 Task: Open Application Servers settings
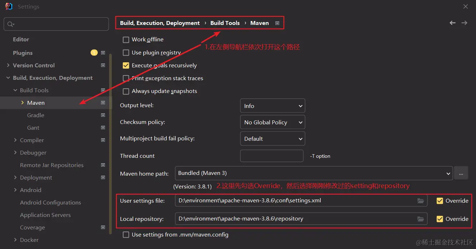click(45, 215)
